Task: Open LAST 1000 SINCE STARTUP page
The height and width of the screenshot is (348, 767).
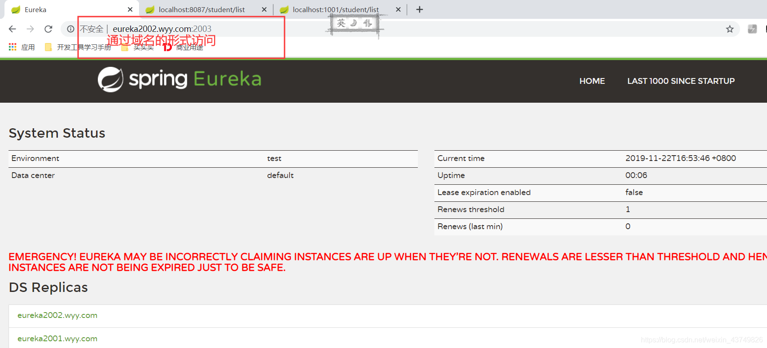Action: (x=681, y=81)
